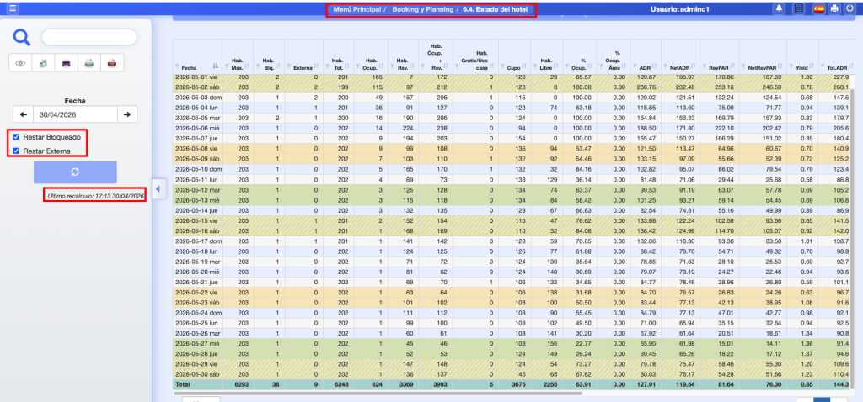Open the hamburger menu in top-left corner
The image size is (863, 402).
(x=12, y=8)
